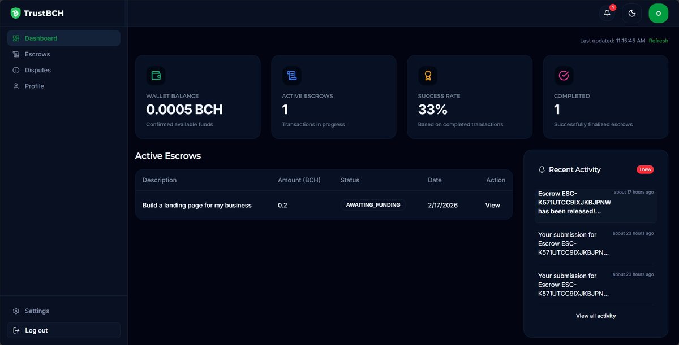
Task: Open the Profile page
Action: (x=64, y=86)
